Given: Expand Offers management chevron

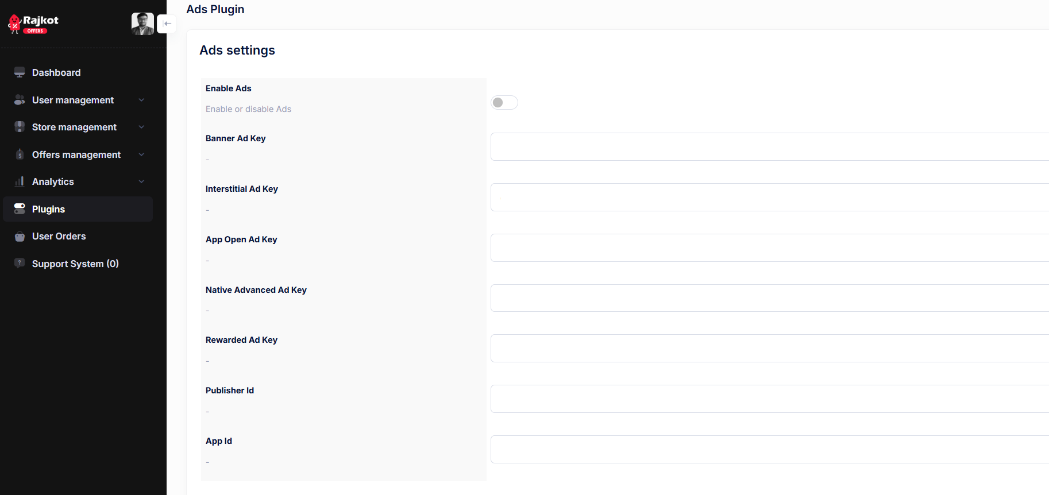Looking at the screenshot, I should pyautogui.click(x=141, y=154).
